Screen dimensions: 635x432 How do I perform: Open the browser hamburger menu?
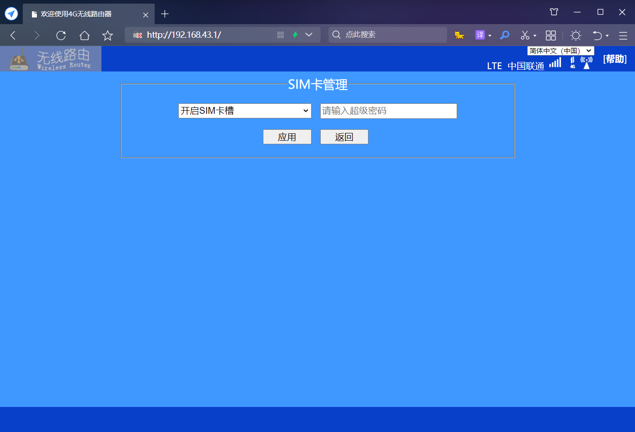click(x=623, y=35)
